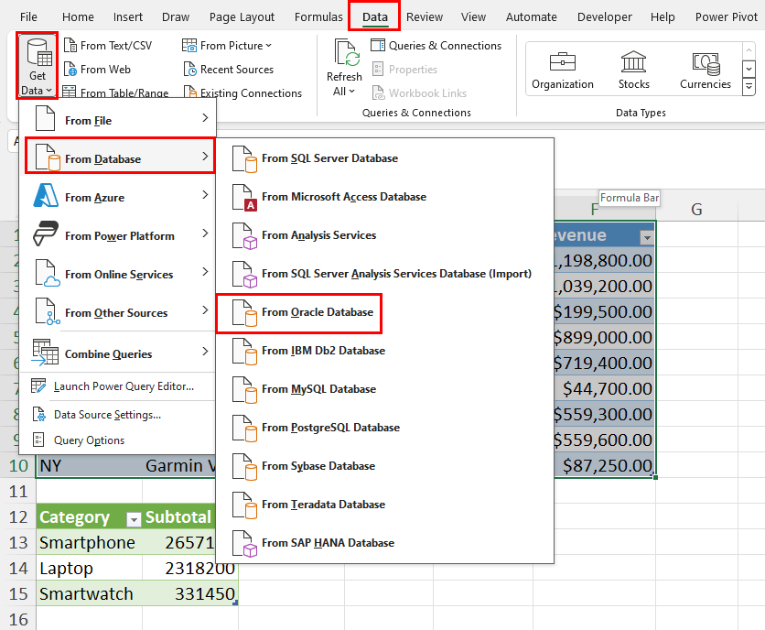
Task: Choose From Teradata Database
Action: 384,505
